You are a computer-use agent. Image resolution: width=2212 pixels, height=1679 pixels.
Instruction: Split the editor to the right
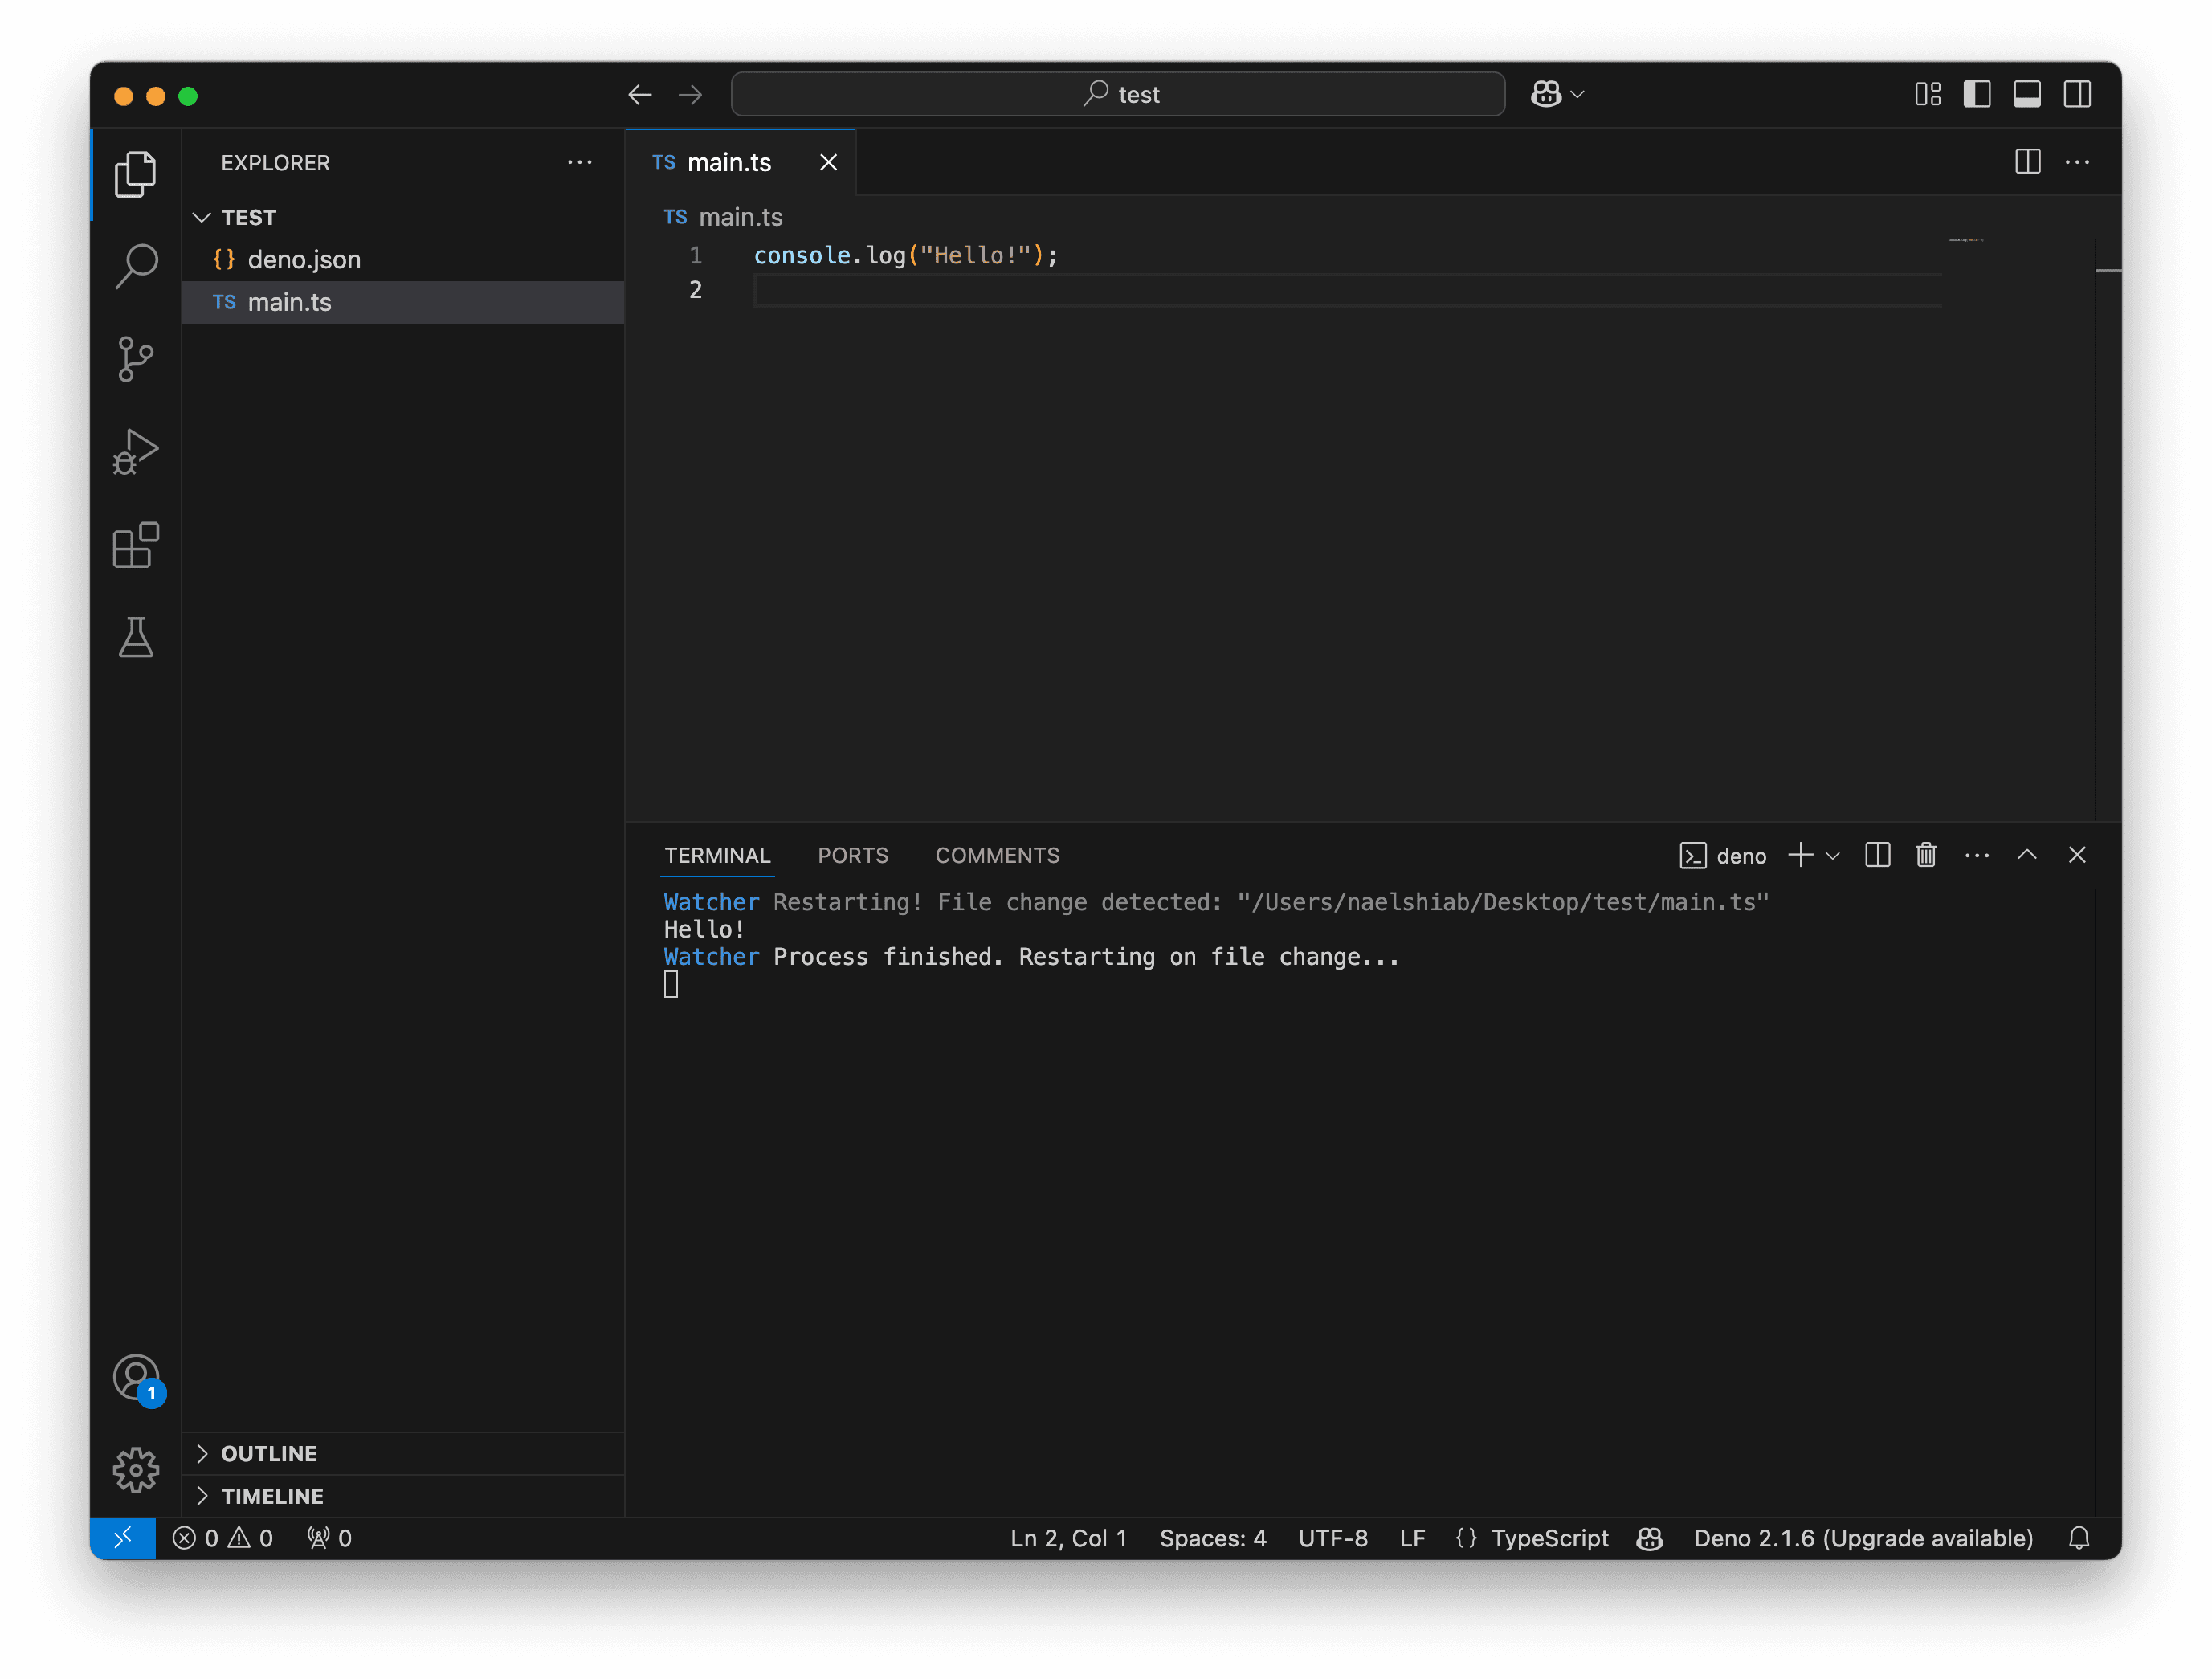coord(2027,162)
